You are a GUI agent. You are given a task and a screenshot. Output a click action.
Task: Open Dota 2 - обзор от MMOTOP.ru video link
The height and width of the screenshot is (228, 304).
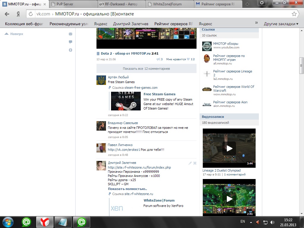tap(126, 53)
